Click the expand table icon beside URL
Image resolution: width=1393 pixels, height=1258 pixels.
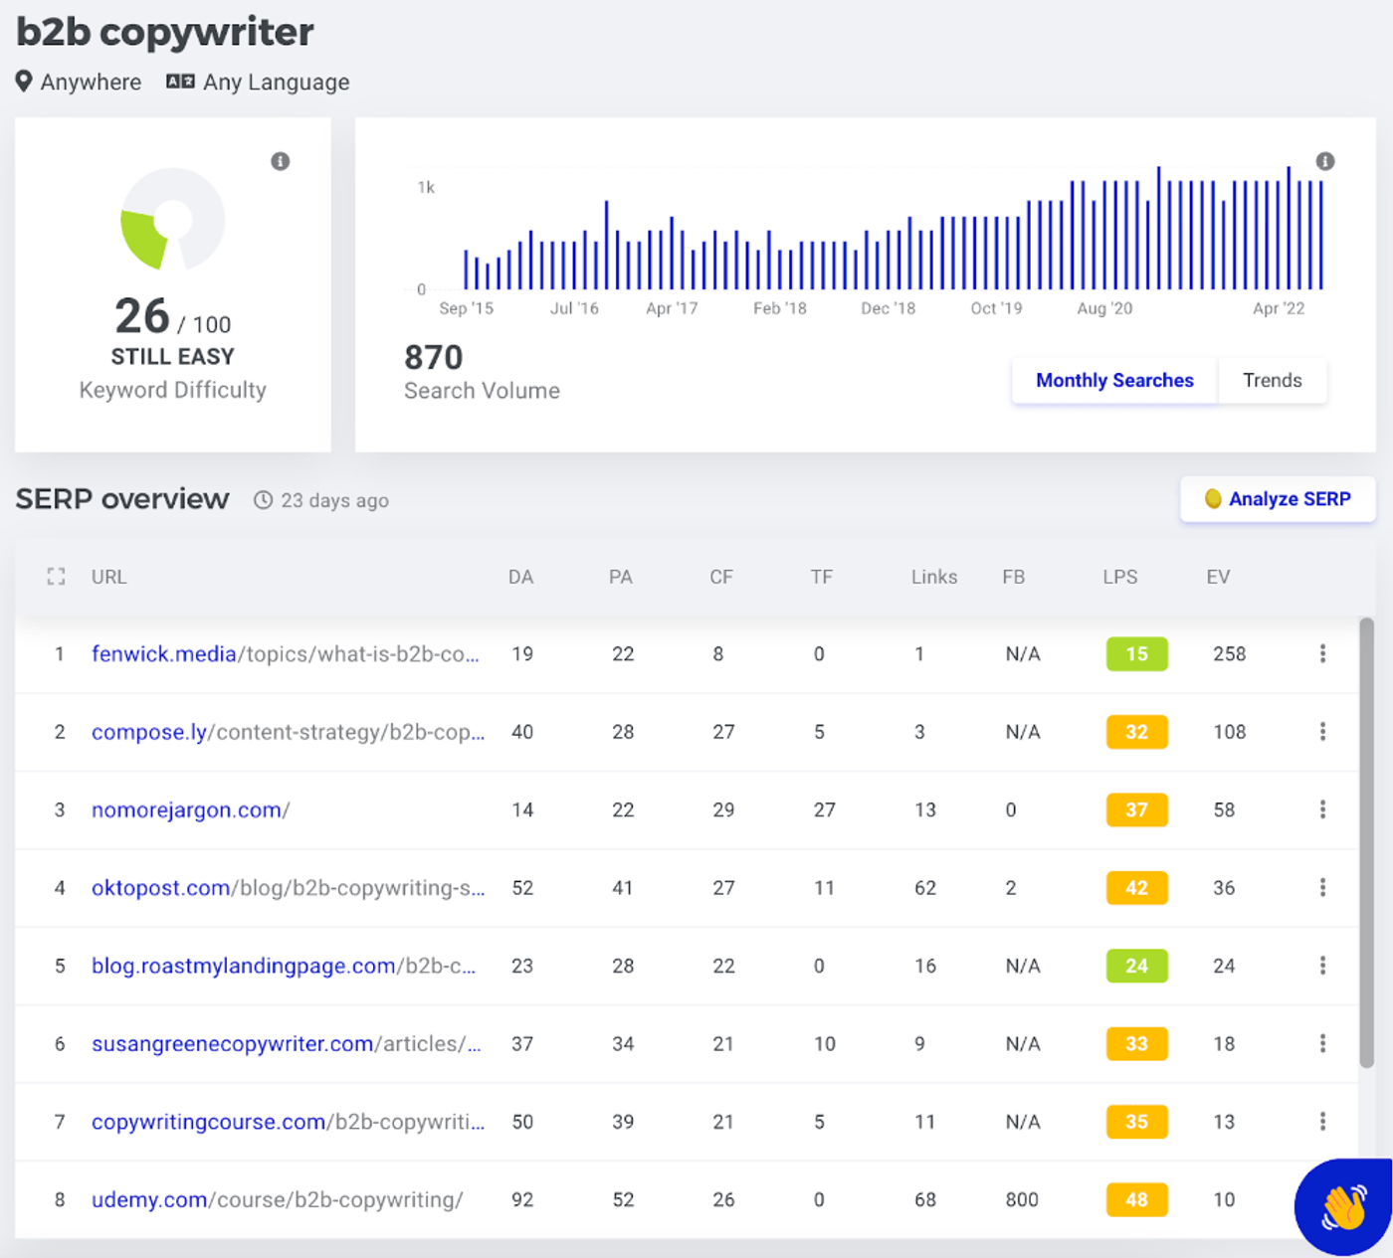[56, 577]
